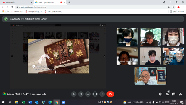Open Microsoft Edge from taskbar
Screen dimensions: 186x105
[50, 102]
